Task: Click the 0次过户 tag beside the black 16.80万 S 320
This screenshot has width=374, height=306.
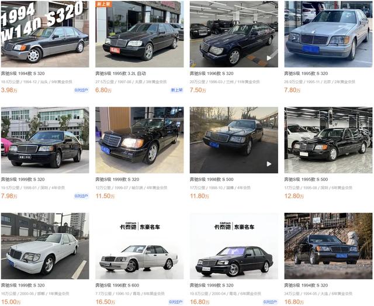Action: pyautogui.click(x=270, y=302)
